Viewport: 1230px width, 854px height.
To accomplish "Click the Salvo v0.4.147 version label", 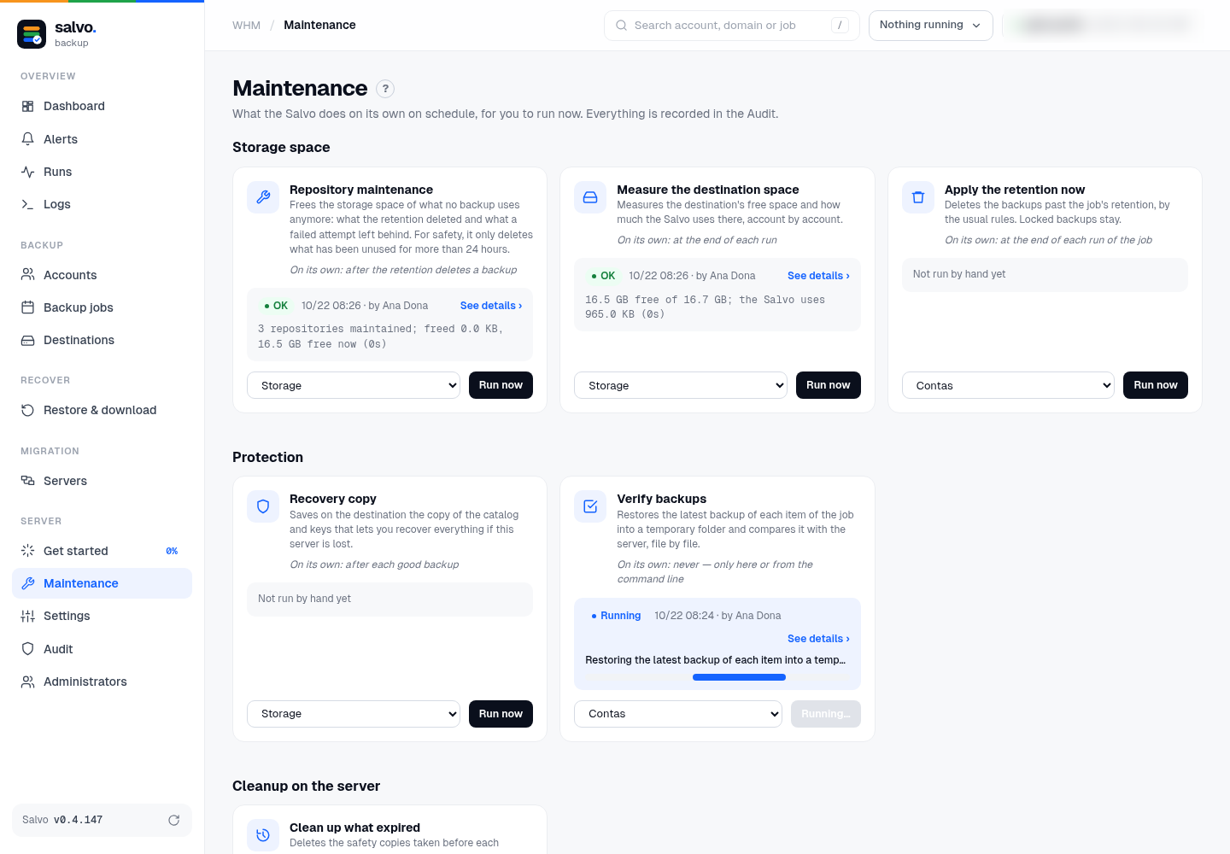I will tap(62, 820).
